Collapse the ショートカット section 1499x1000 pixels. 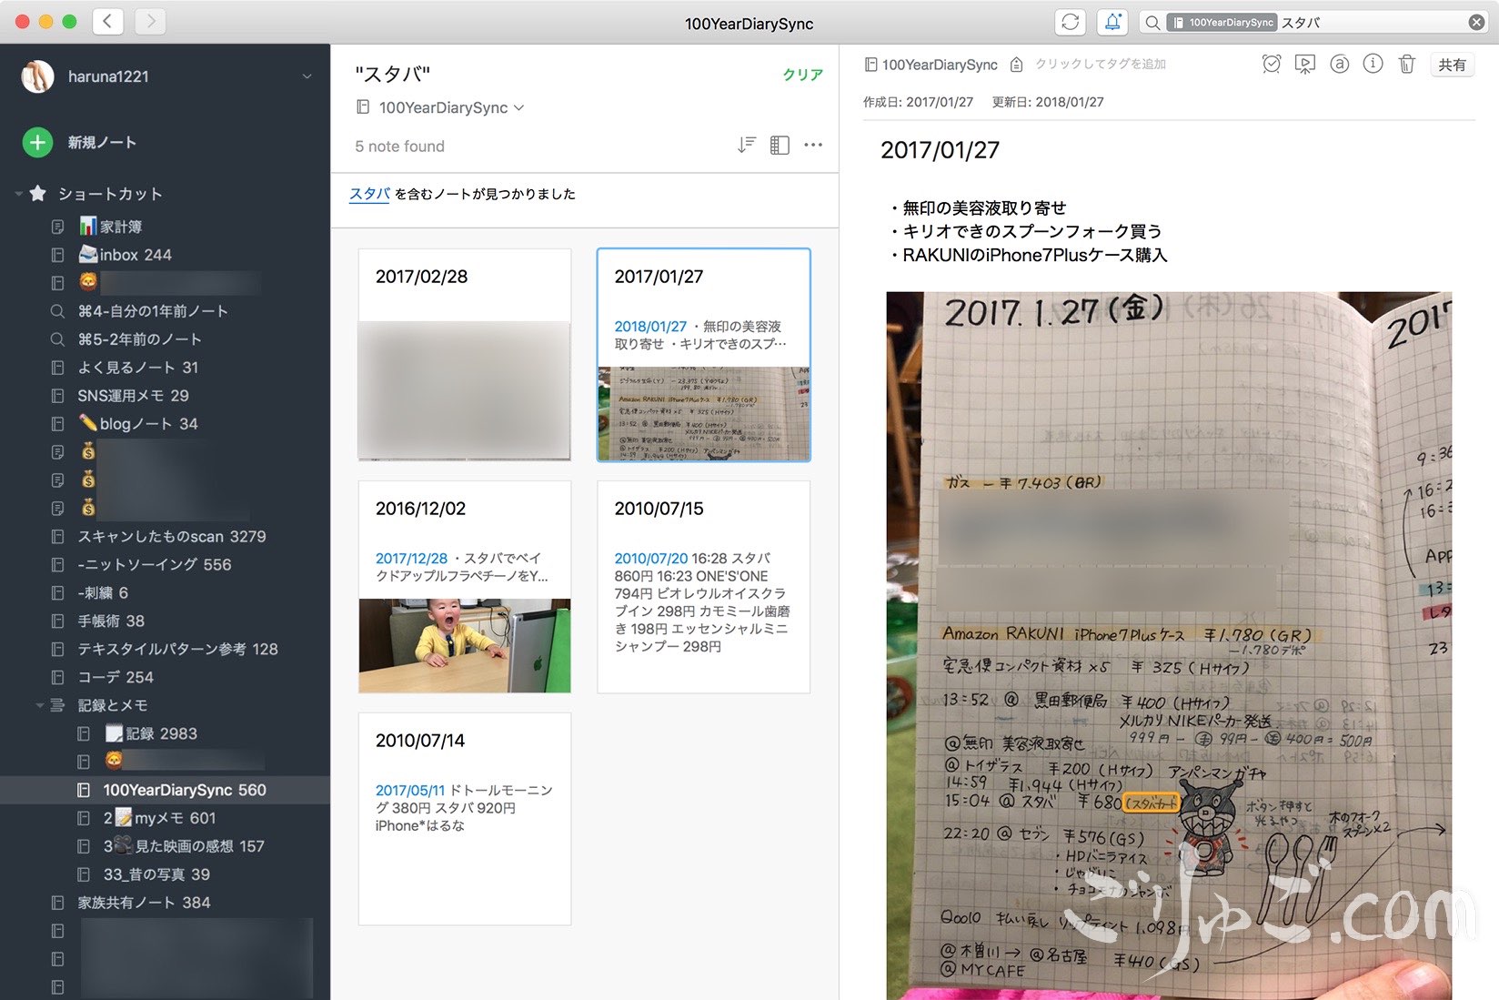coord(17,193)
